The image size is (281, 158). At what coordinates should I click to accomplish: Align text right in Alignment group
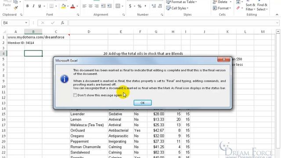coord(97,6)
